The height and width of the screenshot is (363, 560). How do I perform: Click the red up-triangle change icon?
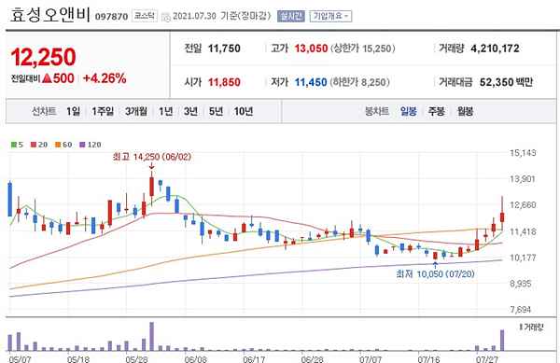[x=48, y=78]
